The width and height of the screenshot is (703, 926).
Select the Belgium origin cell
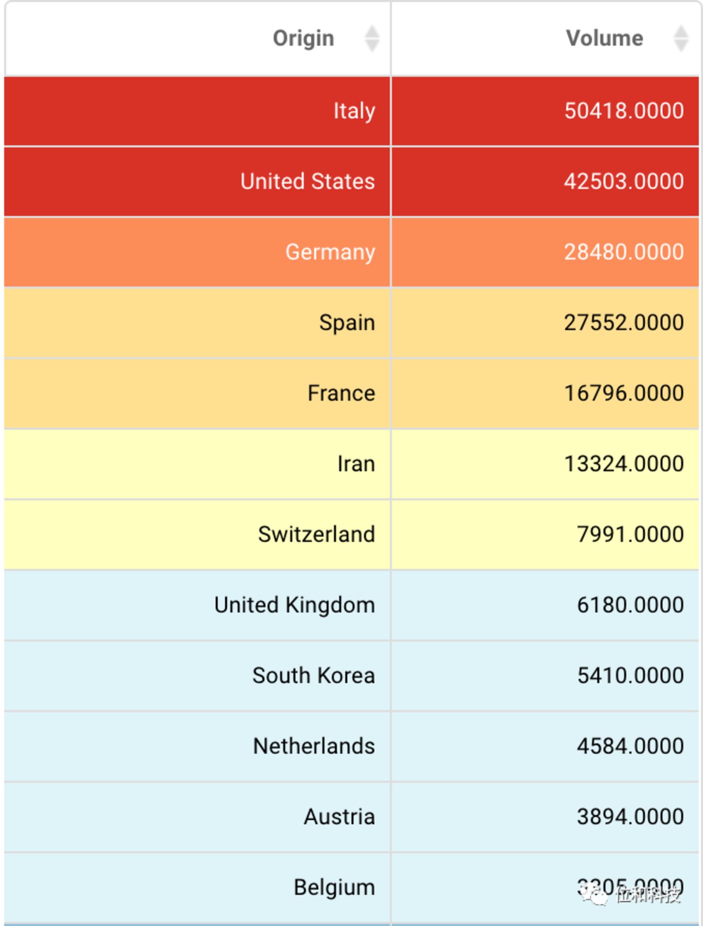coord(334,887)
